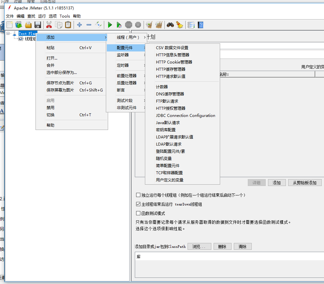Screen dimensions: 324x284
Task: Click the Search binoculars icon
Action: coord(170,25)
